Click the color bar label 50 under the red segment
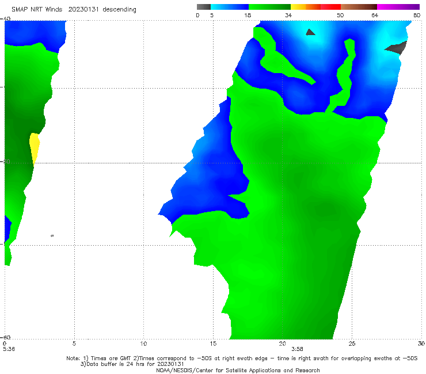This screenshot has width=426, height=374. 340,15
